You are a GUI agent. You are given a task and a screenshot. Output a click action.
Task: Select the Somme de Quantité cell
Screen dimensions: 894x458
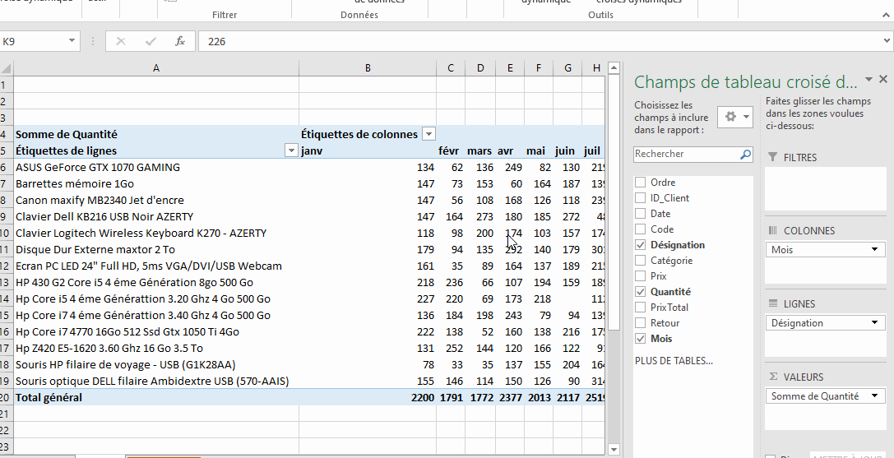pos(156,134)
